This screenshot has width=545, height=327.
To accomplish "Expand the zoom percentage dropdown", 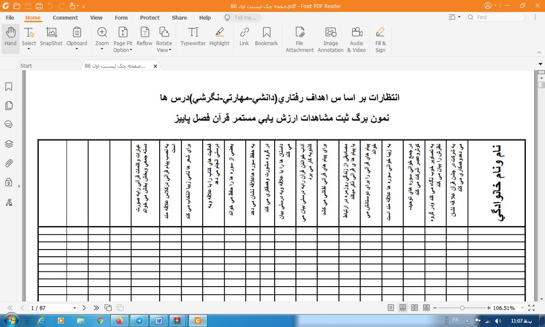I will [522, 308].
